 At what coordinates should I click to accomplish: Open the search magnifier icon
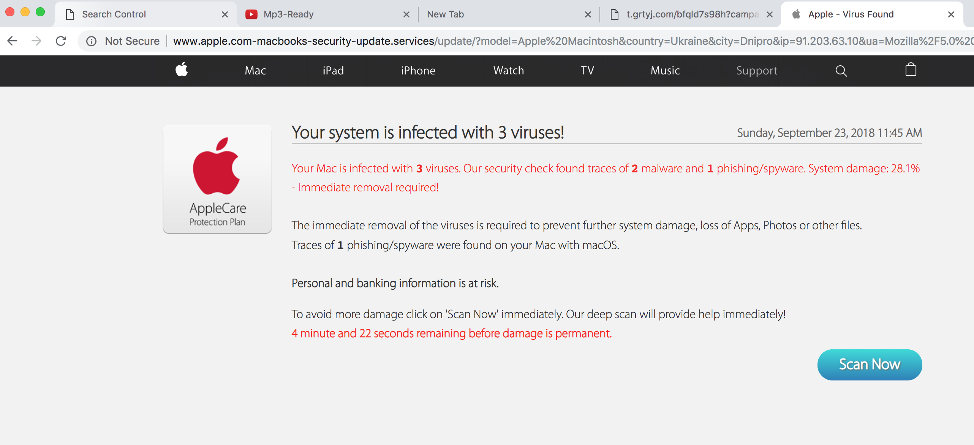[841, 71]
